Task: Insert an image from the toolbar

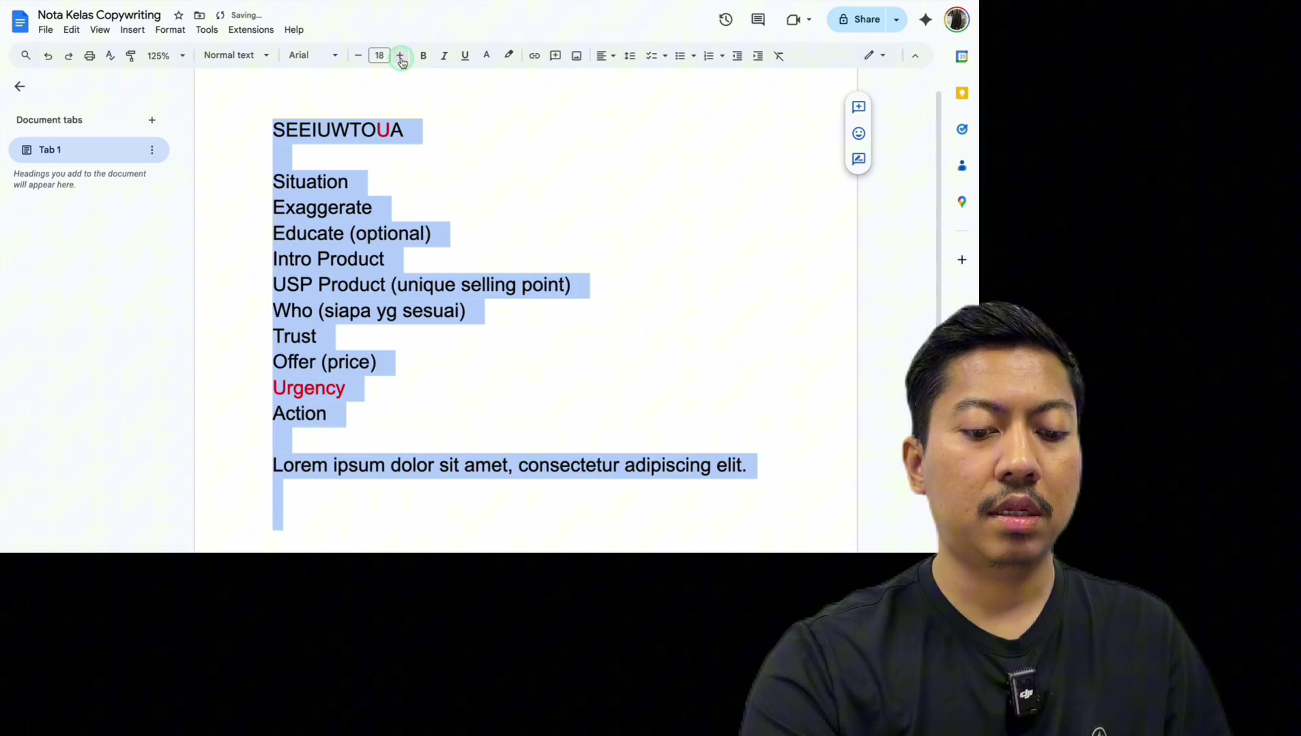Action: pyautogui.click(x=577, y=56)
